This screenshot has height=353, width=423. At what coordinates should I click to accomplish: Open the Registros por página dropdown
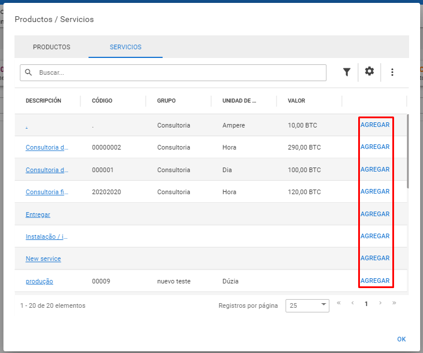pos(307,305)
